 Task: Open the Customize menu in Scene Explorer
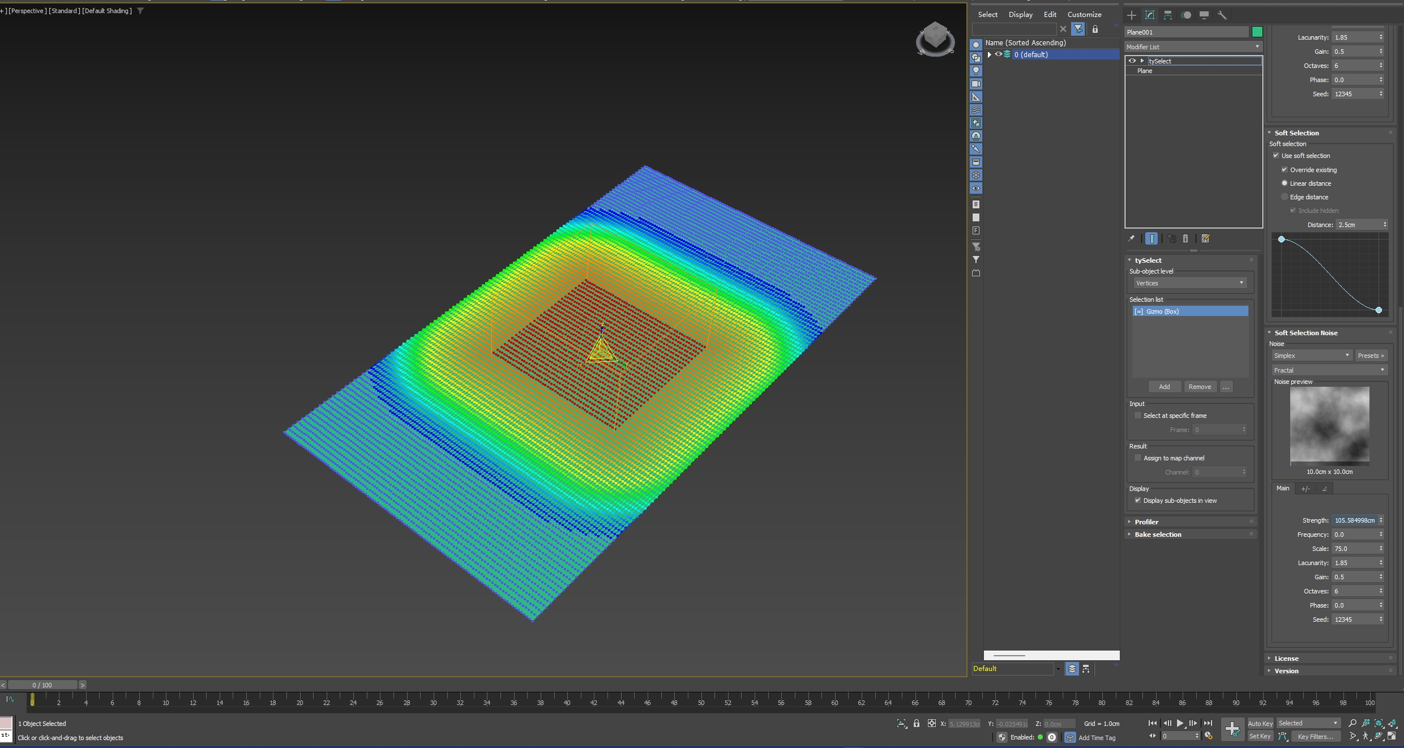1084,15
